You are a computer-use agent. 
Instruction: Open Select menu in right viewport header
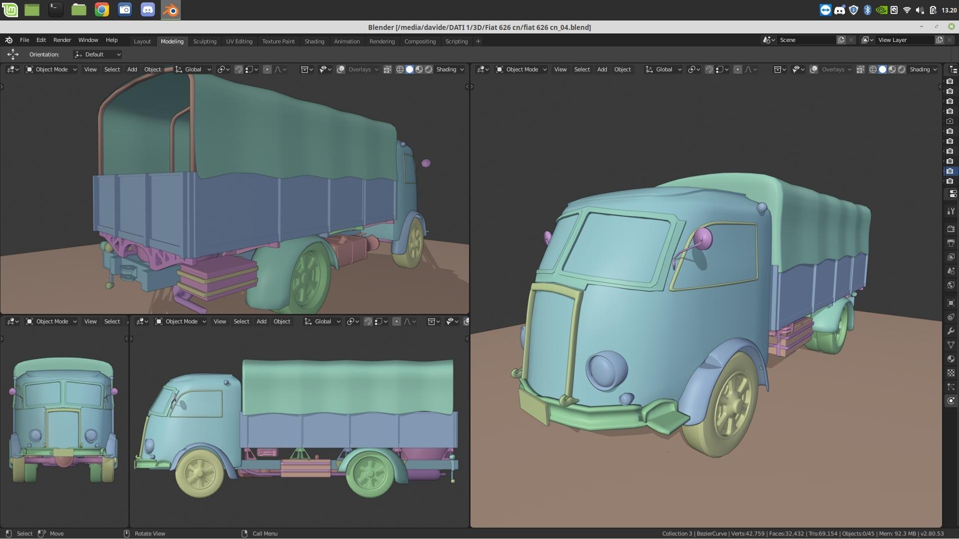point(582,69)
